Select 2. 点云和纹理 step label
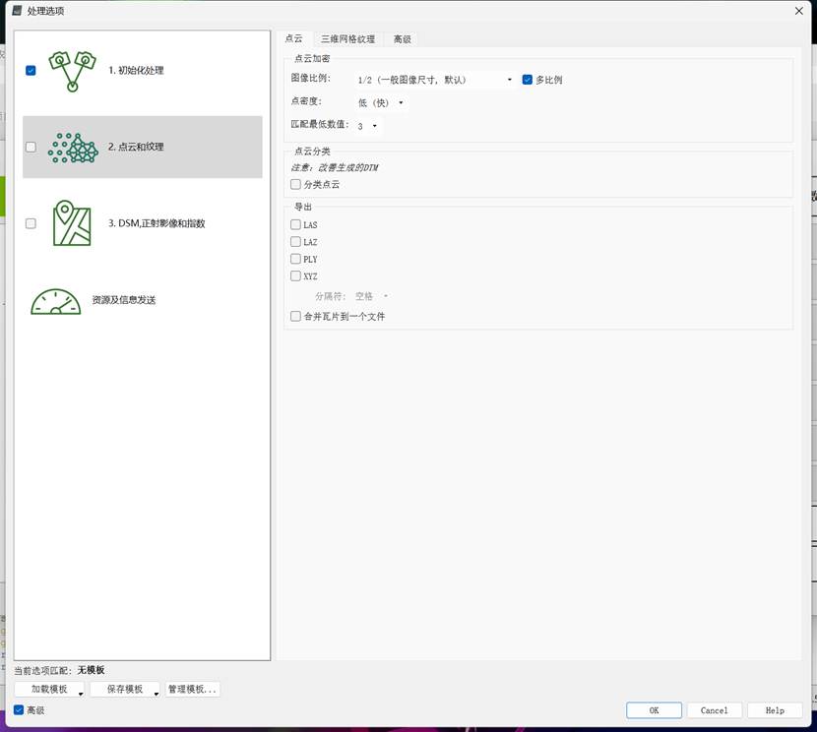Image resolution: width=817 pixels, height=732 pixels. (136, 147)
